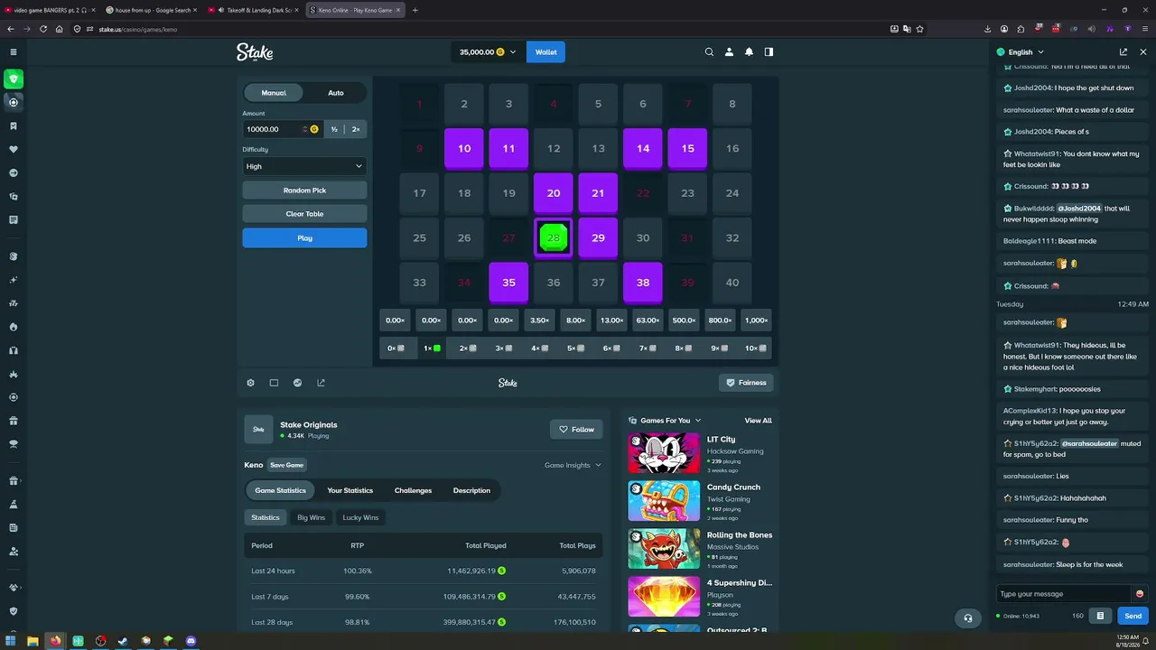Select the Game Statistics tab
Viewport: 1156px width, 650px height.
(280, 491)
